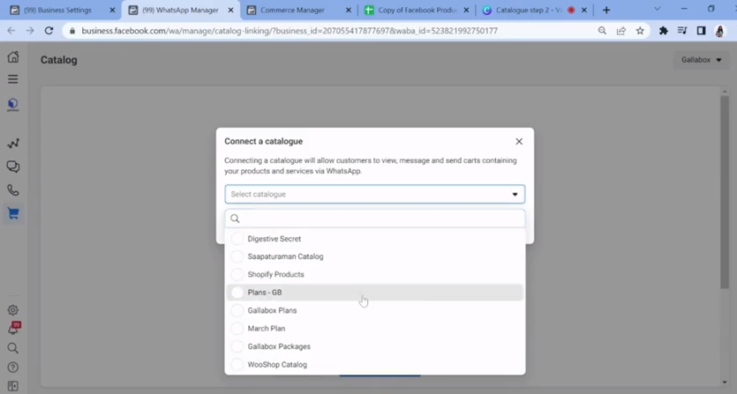Click the panel toggle icon at sidebar bottom
Viewport: 737px width, 394px height.
click(13, 386)
